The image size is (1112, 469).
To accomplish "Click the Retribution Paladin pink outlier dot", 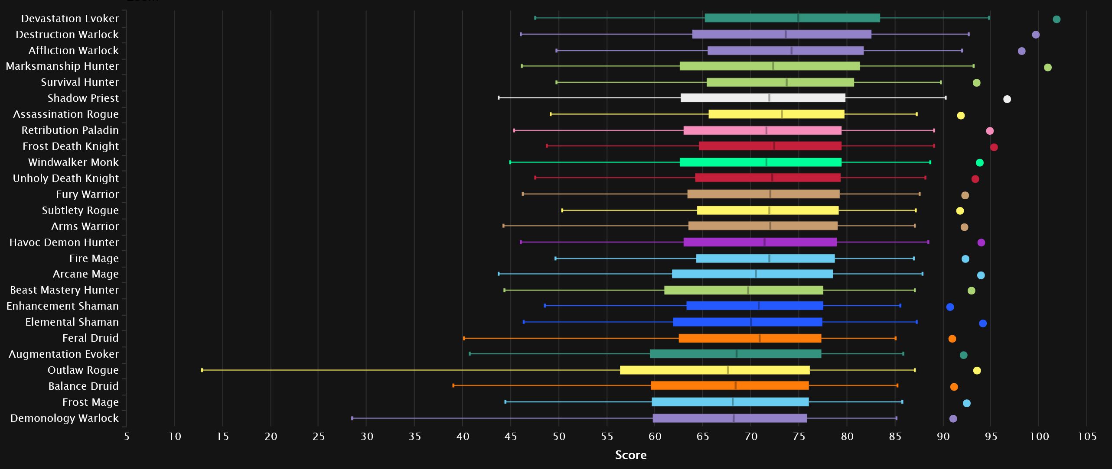I will pyautogui.click(x=990, y=131).
